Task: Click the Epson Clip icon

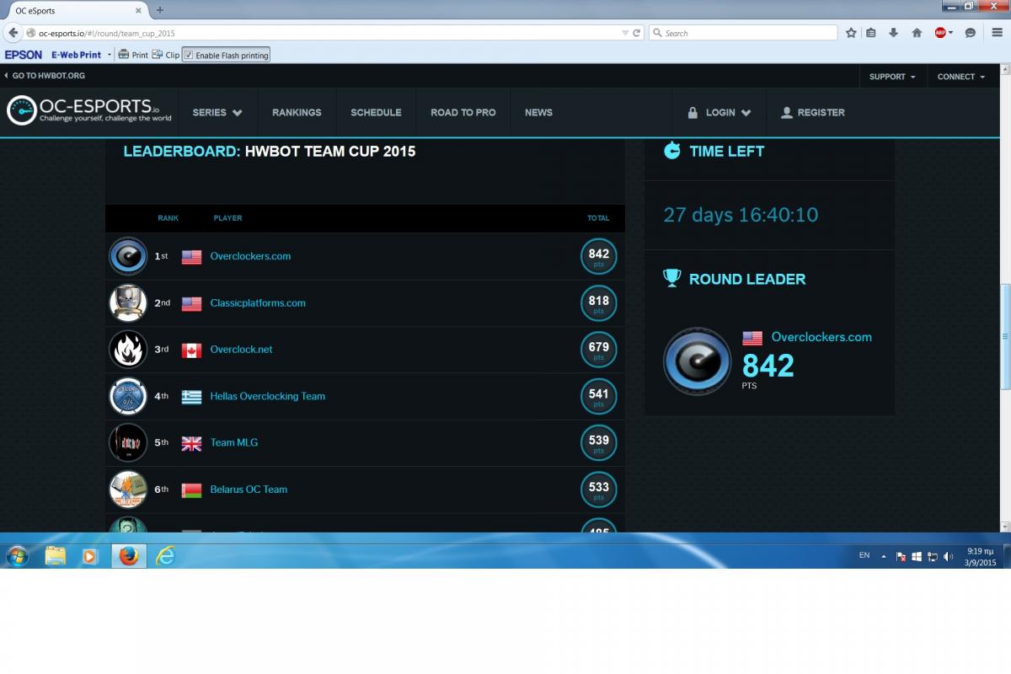Action: (x=157, y=55)
